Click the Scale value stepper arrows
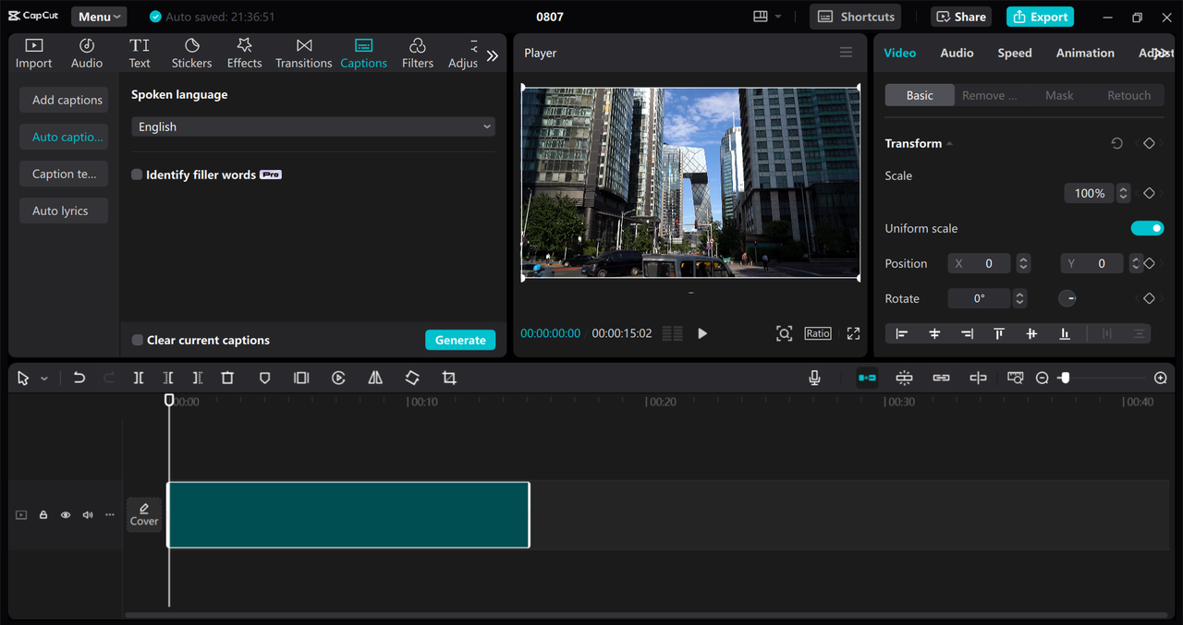1183x625 pixels. coord(1123,193)
